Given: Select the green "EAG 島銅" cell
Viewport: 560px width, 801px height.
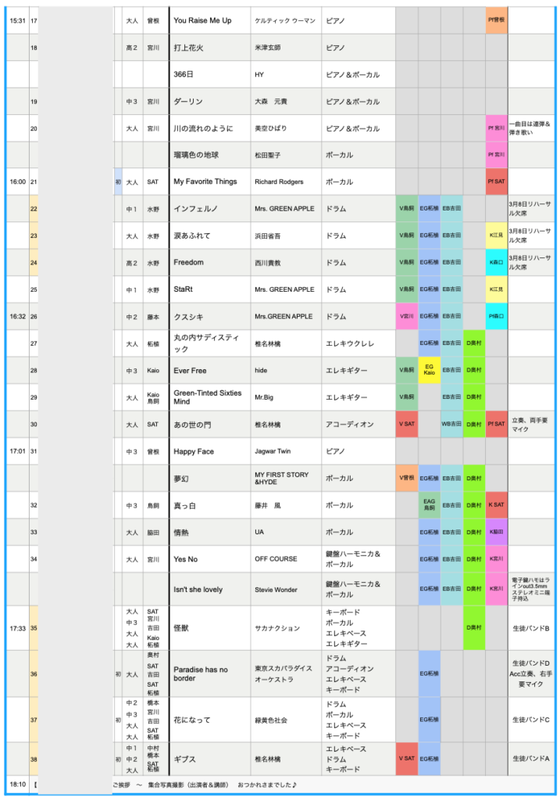Looking at the screenshot, I should [429, 505].
